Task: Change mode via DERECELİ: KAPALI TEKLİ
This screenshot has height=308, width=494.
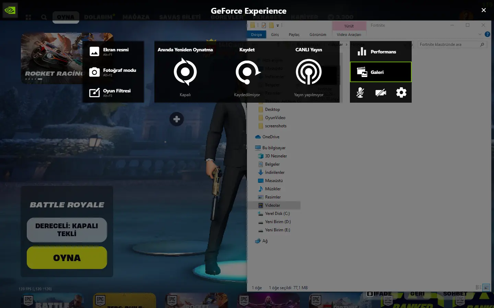Action: tap(67, 230)
